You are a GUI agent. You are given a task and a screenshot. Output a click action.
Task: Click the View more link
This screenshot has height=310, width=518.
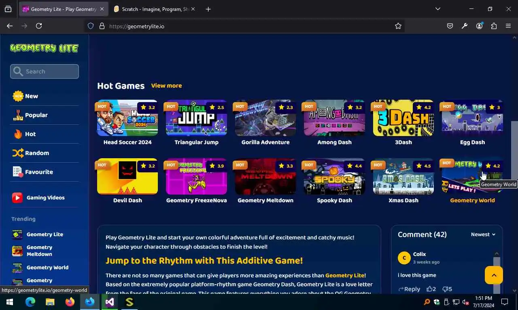tap(166, 86)
